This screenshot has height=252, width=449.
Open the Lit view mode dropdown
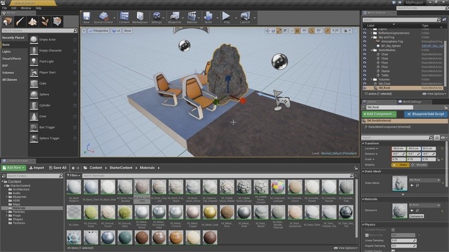(116, 31)
